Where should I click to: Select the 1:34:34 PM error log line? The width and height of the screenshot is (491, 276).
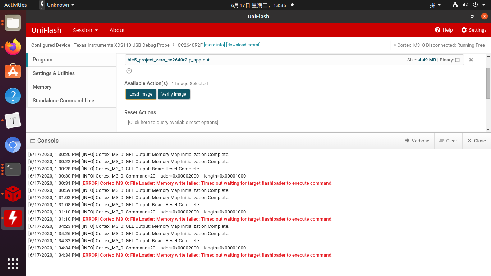point(180,255)
